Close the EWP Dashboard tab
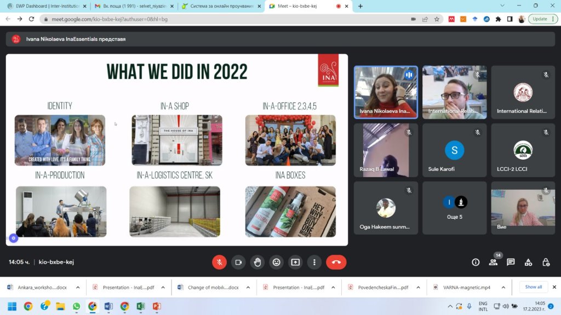 pyautogui.click(x=84, y=6)
